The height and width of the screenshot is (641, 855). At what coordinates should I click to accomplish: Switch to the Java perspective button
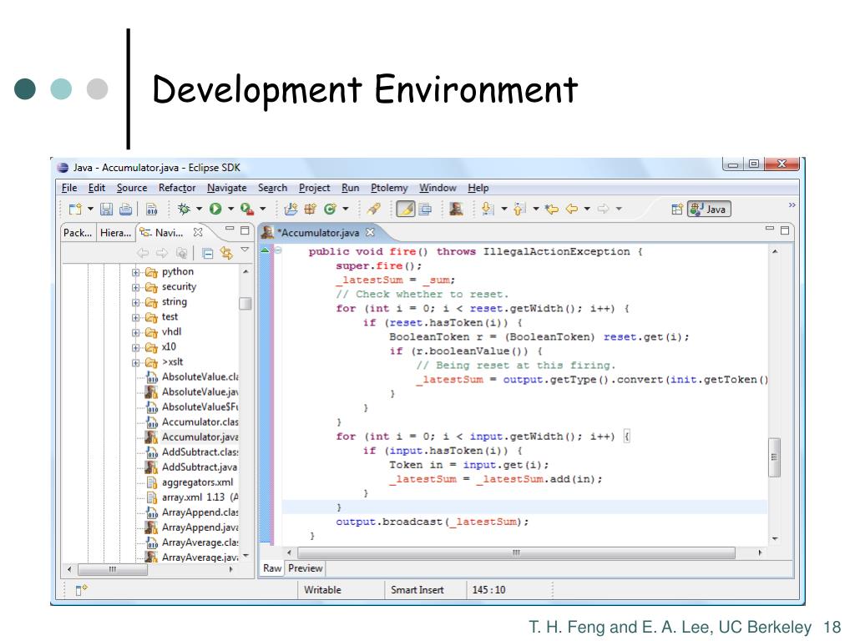tap(710, 209)
